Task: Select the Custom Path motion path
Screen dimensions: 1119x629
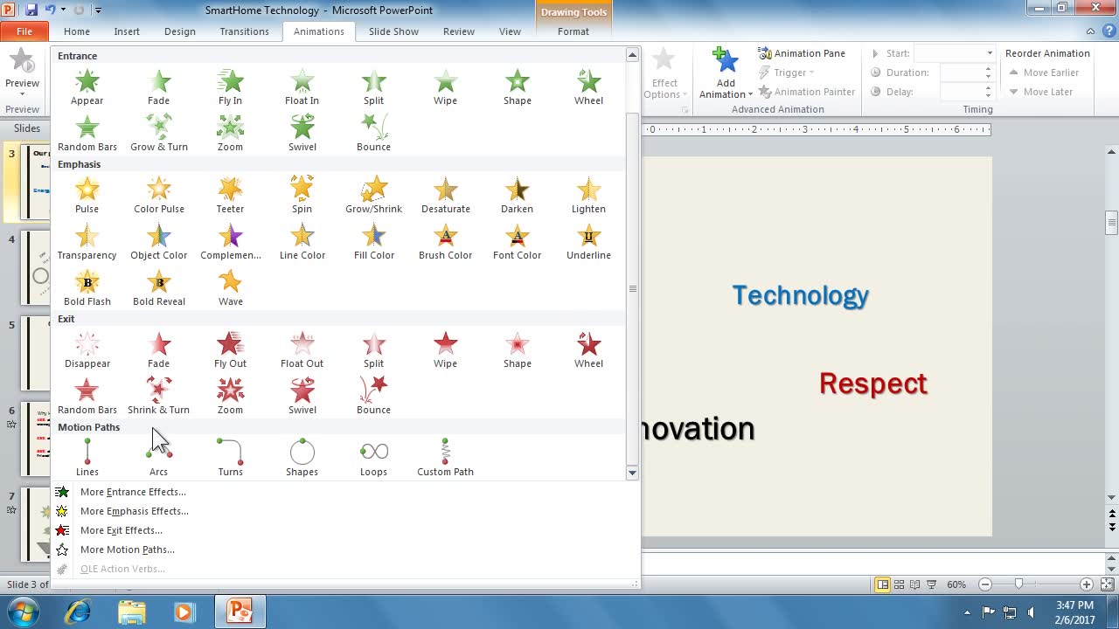Action: (x=445, y=458)
